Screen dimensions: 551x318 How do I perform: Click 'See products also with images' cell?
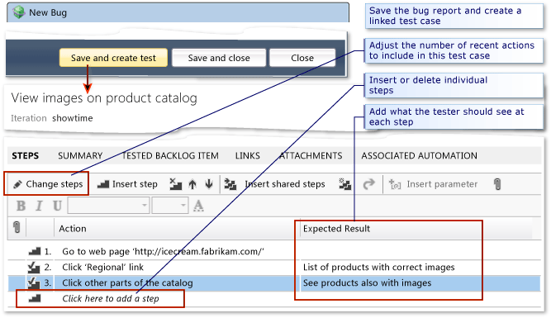pyautogui.click(x=367, y=282)
